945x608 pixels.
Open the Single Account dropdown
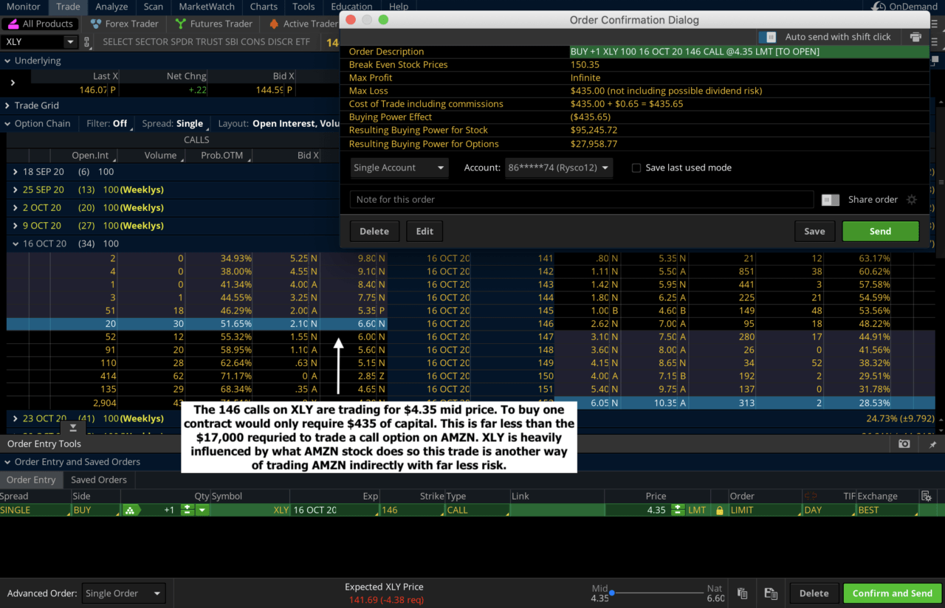[399, 167]
